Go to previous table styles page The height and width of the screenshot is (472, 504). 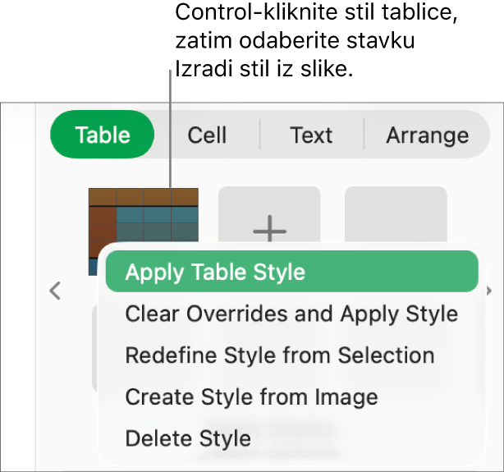(x=56, y=291)
